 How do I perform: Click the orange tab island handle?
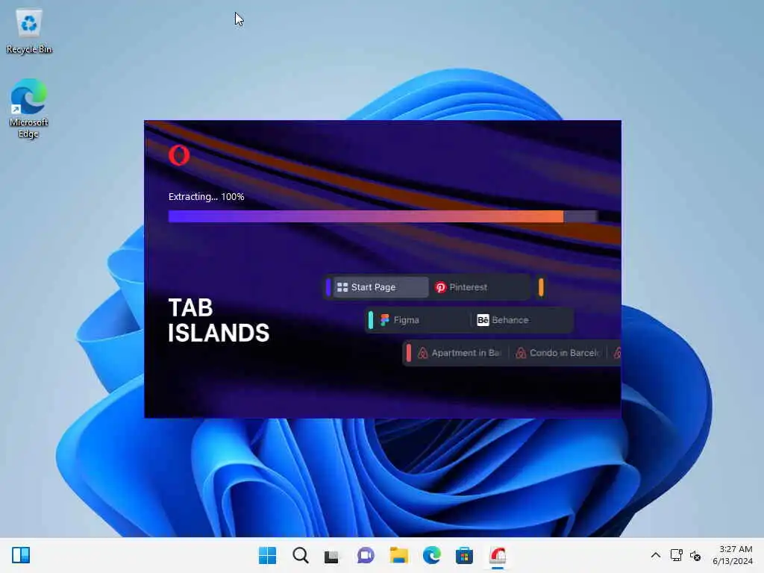(x=541, y=287)
